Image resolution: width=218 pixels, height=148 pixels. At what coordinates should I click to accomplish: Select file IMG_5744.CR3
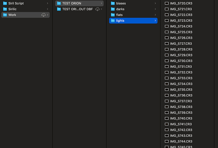(181, 141)
